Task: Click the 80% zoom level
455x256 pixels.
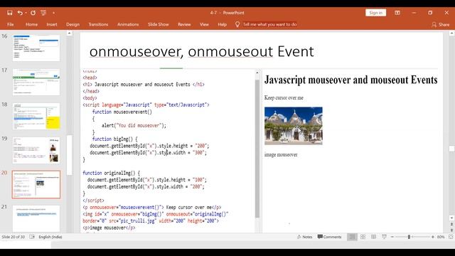Action: click(x=441, y=237)
